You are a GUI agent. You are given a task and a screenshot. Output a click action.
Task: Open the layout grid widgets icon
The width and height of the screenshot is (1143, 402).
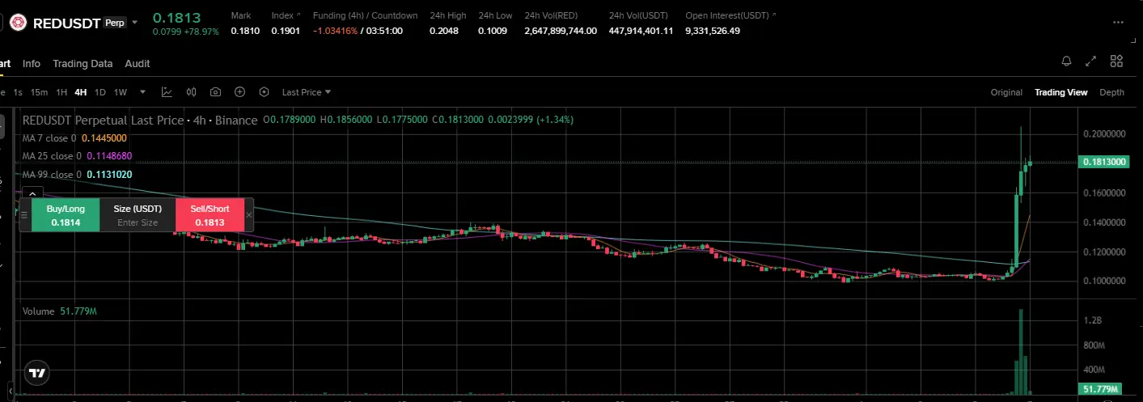pos(1116,61)
